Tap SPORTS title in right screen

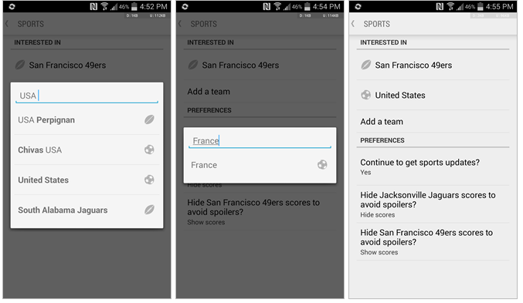[377, 24]
